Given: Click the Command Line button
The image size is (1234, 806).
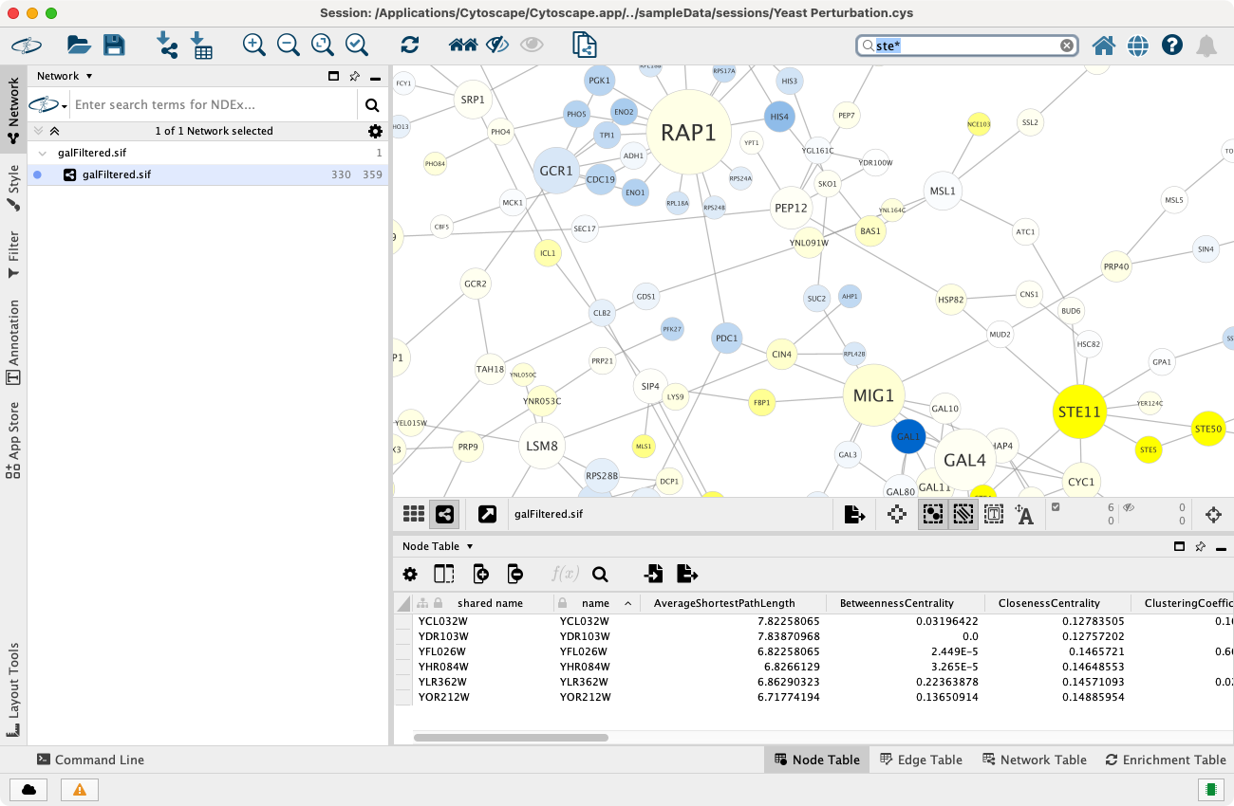Looking at the screenshot, I should pos(90,760).
